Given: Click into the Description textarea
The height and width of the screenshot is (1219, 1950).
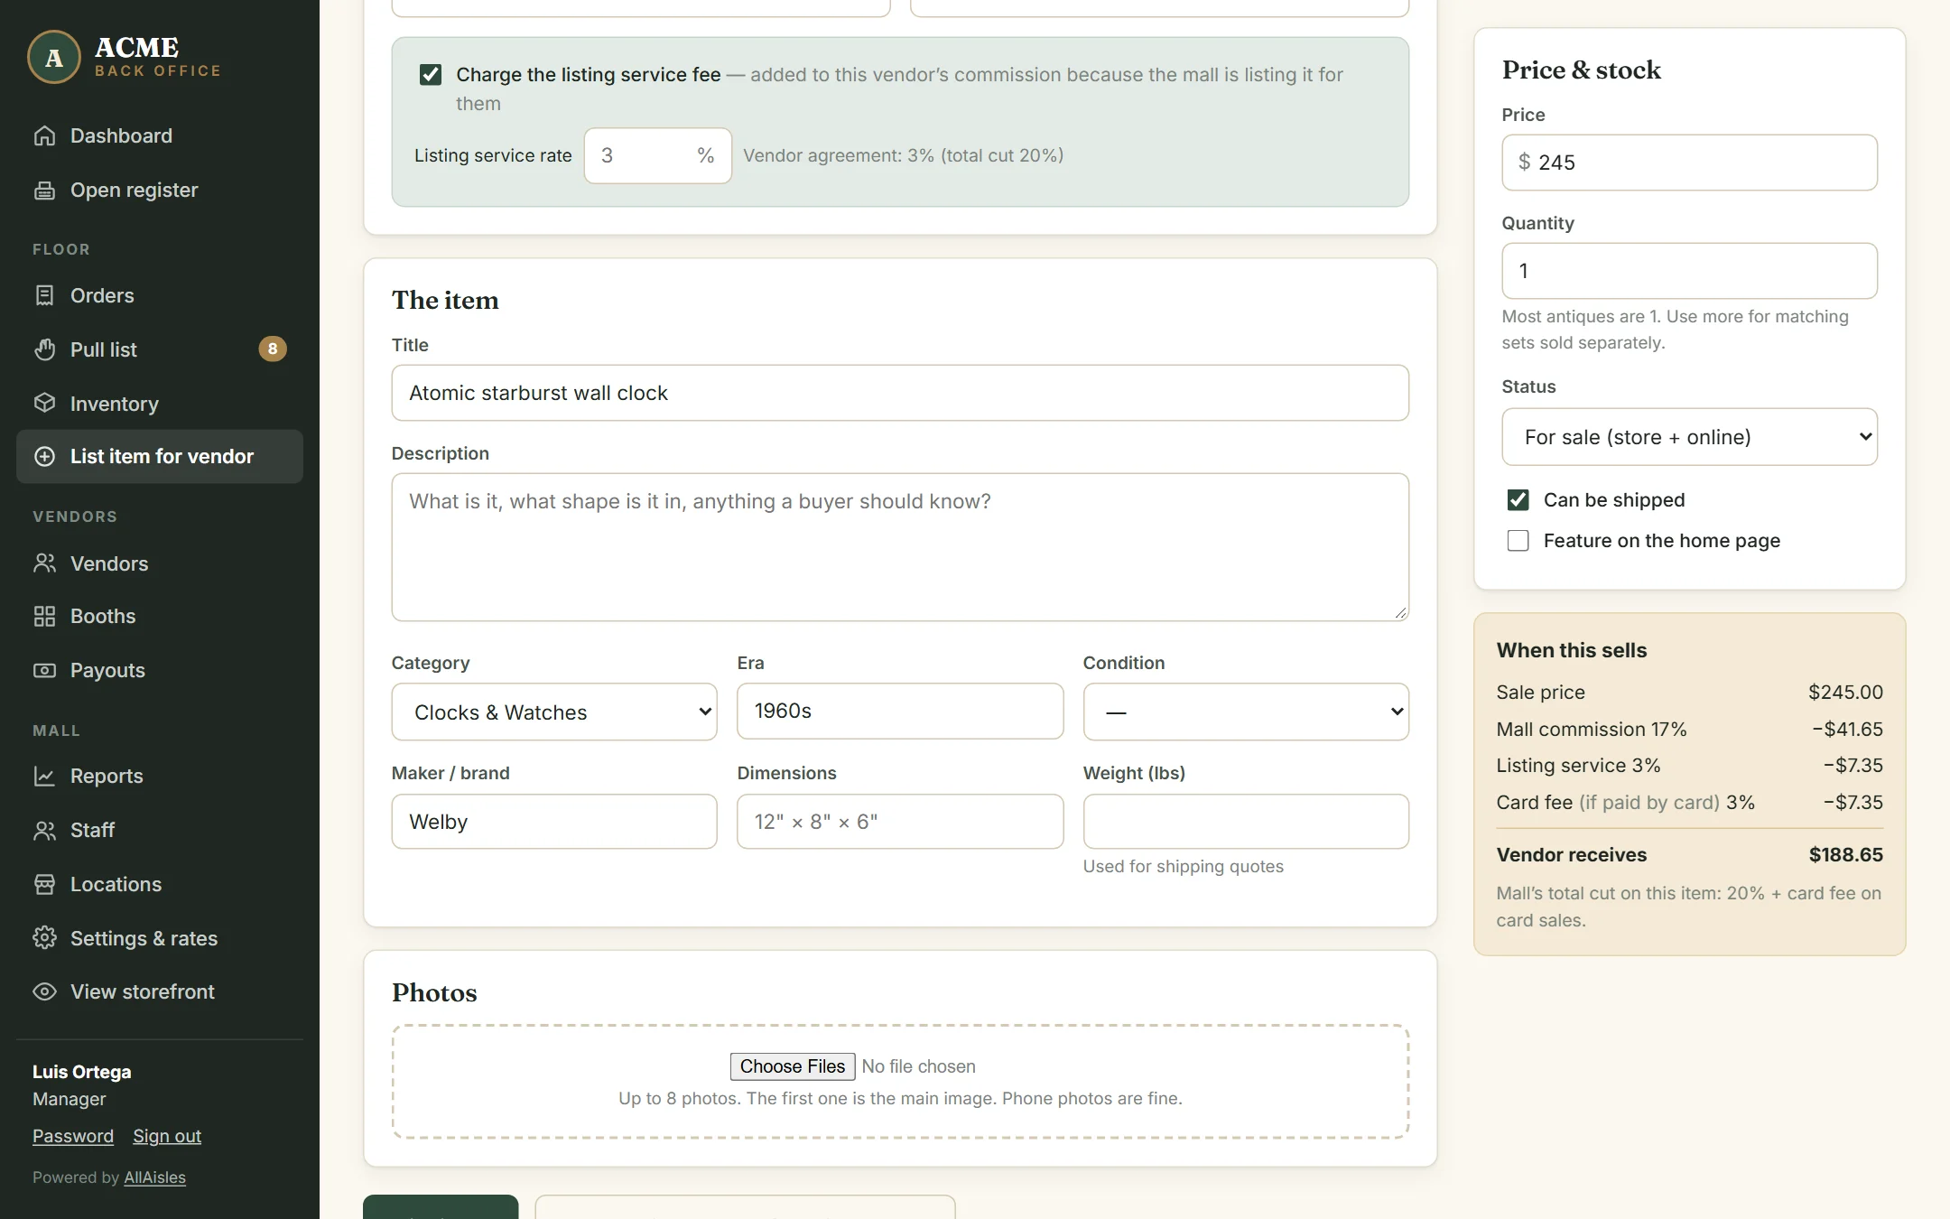Looking at the screenshot, I should click(900, 547).
